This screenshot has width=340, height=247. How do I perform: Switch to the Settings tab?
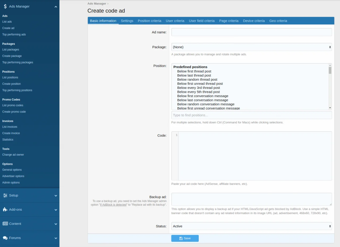[x=127, y=21]
